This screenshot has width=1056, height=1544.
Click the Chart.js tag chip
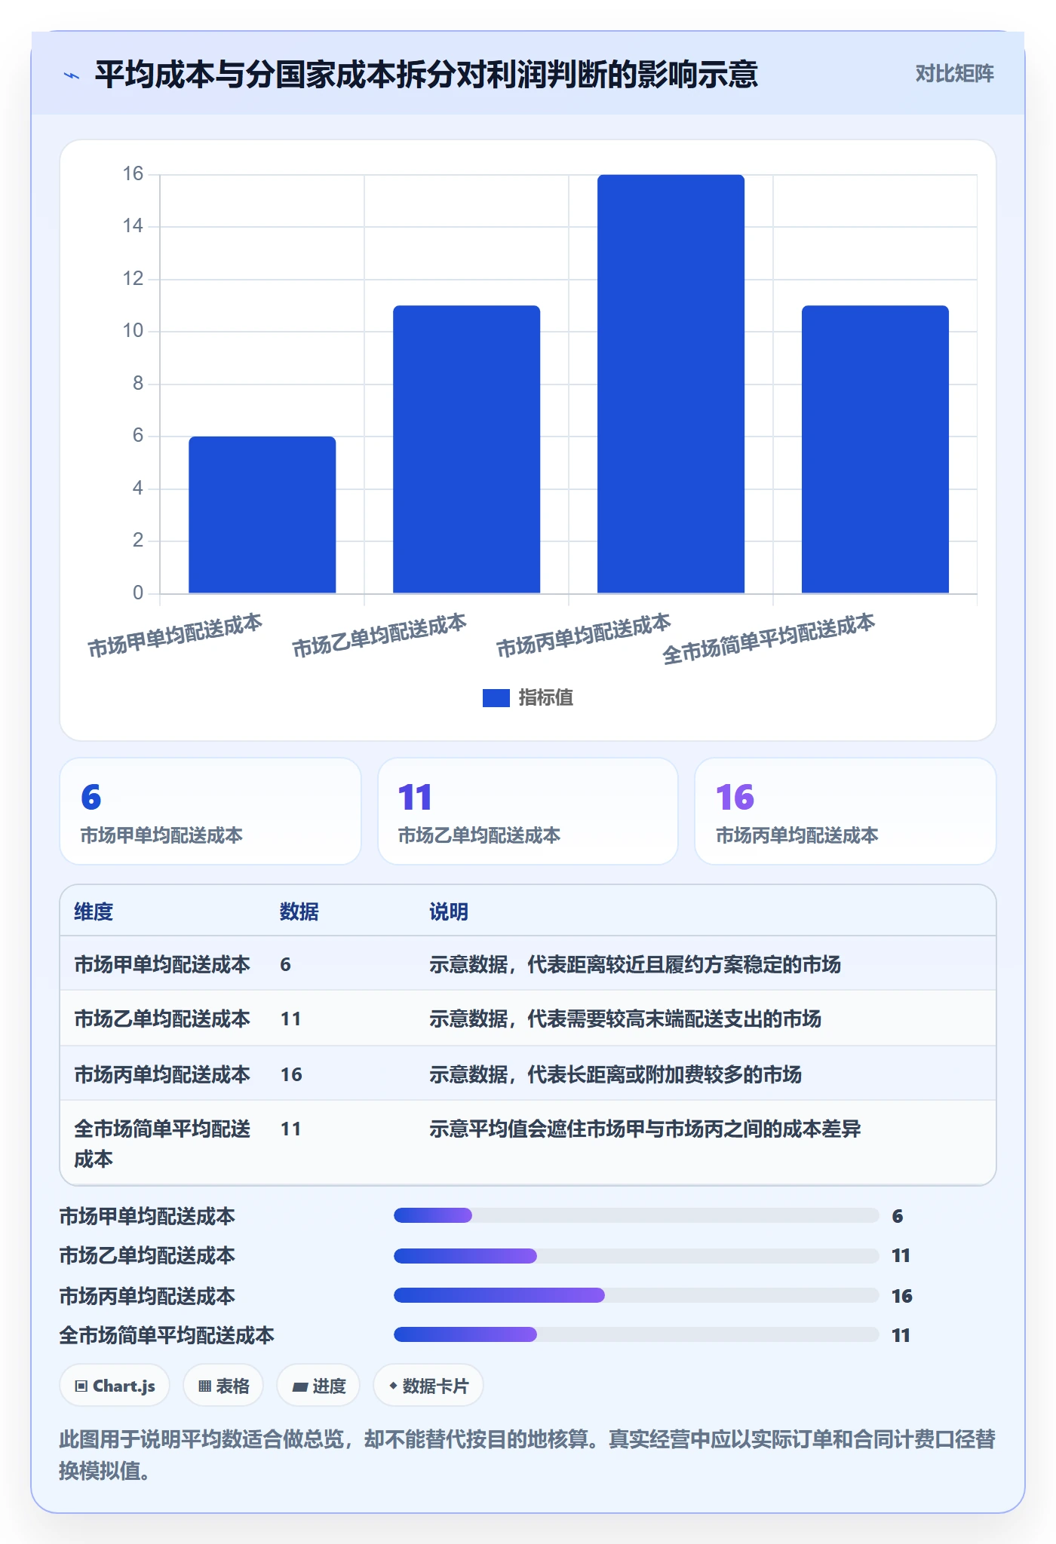click(x=115, y=1386)
